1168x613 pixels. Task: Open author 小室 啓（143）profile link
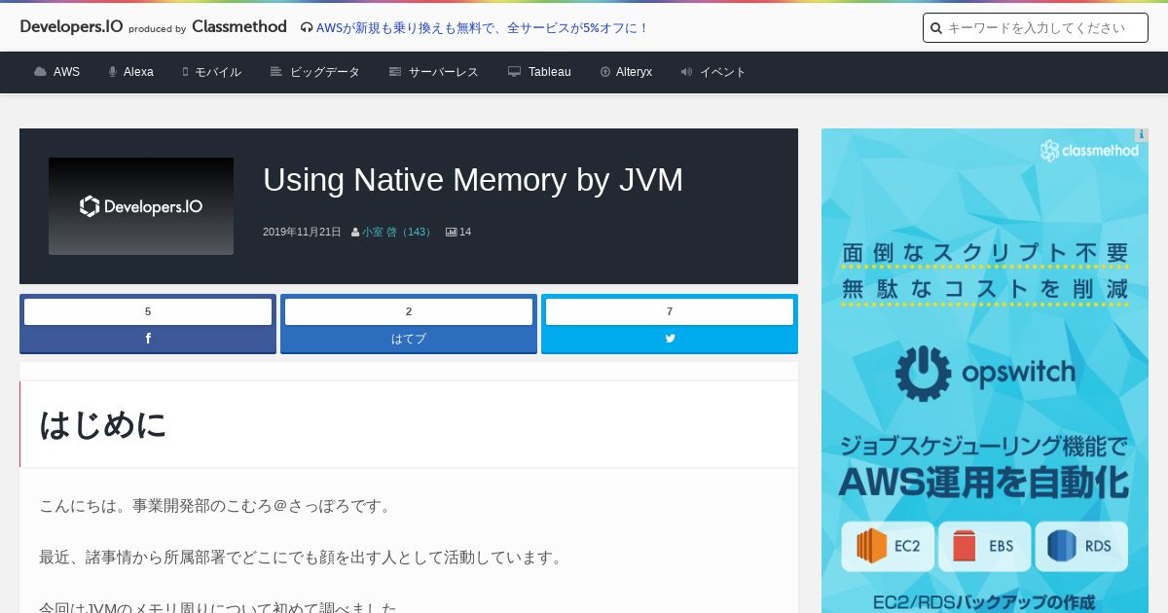pyautogui.click(x=397, y=232)
